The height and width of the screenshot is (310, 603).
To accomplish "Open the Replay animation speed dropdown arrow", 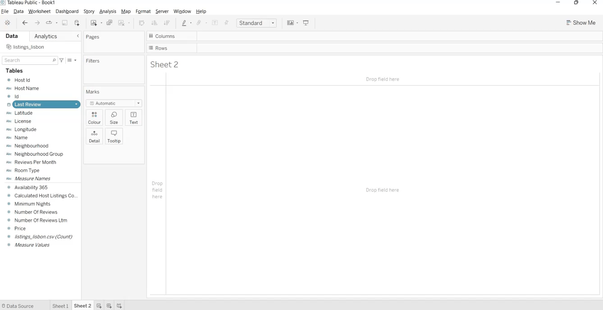I will pos(57,23).
